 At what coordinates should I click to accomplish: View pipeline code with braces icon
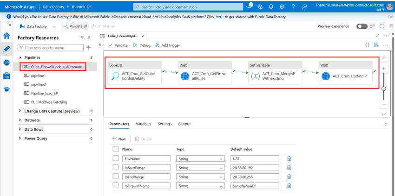click(367, 45)
